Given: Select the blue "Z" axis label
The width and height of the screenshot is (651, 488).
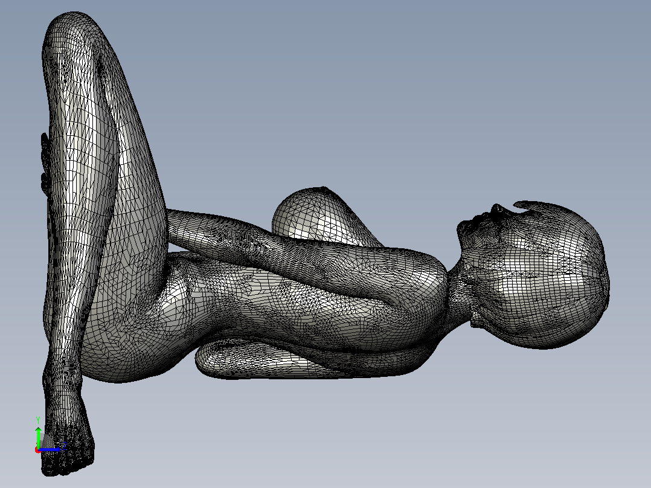Looking at the screenshot, I should tap(65, 445).
